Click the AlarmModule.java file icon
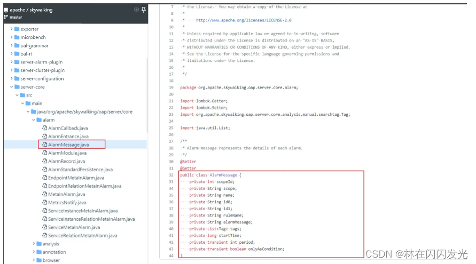Screen dimensions: 476x264 pyautogui.click(x=45, y=153)
